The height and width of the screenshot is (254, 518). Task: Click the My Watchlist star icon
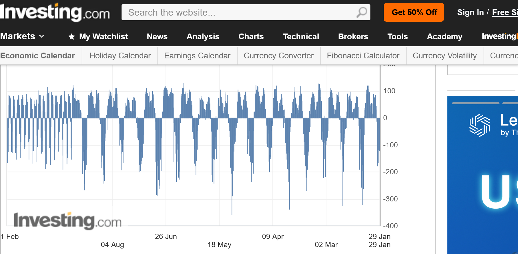click(71, 37)
